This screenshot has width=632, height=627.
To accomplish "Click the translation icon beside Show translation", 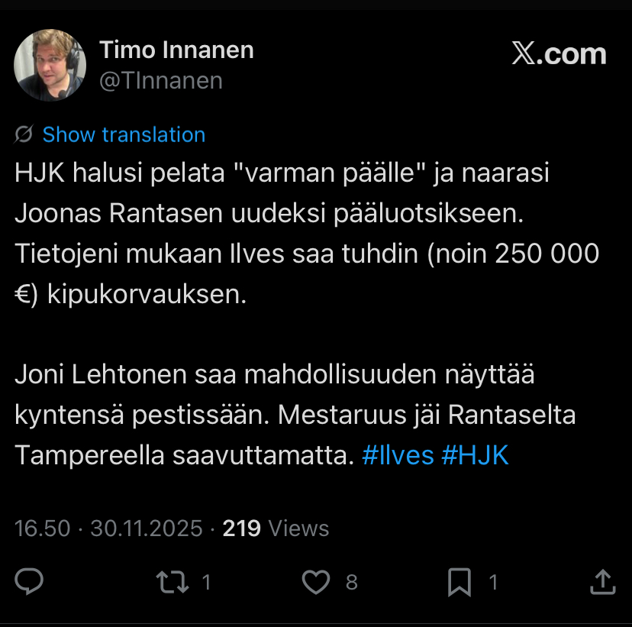I will point(24,135).
